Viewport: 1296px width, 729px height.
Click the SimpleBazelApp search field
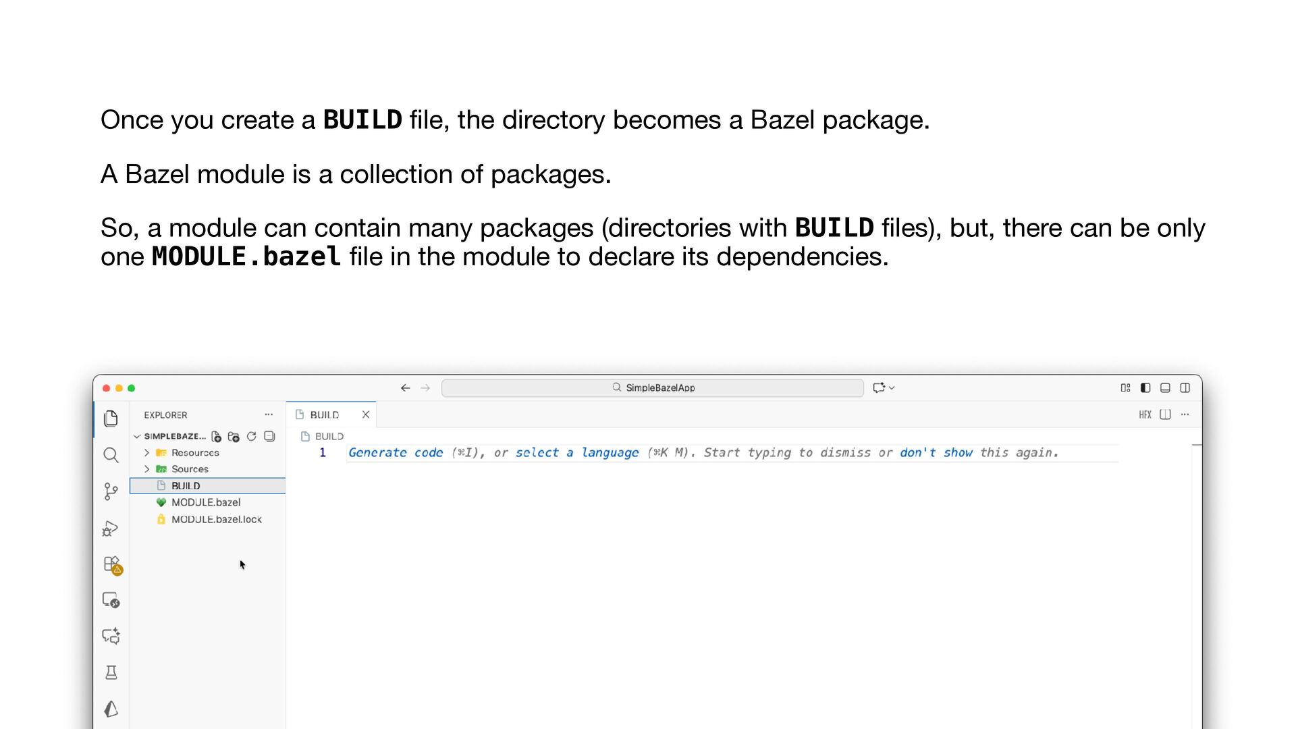point(653,388)
